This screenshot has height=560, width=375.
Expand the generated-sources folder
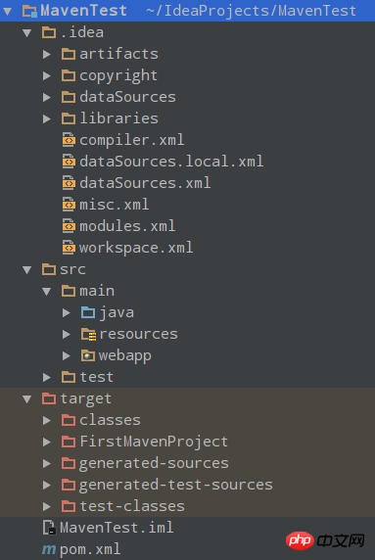point(47,463)
